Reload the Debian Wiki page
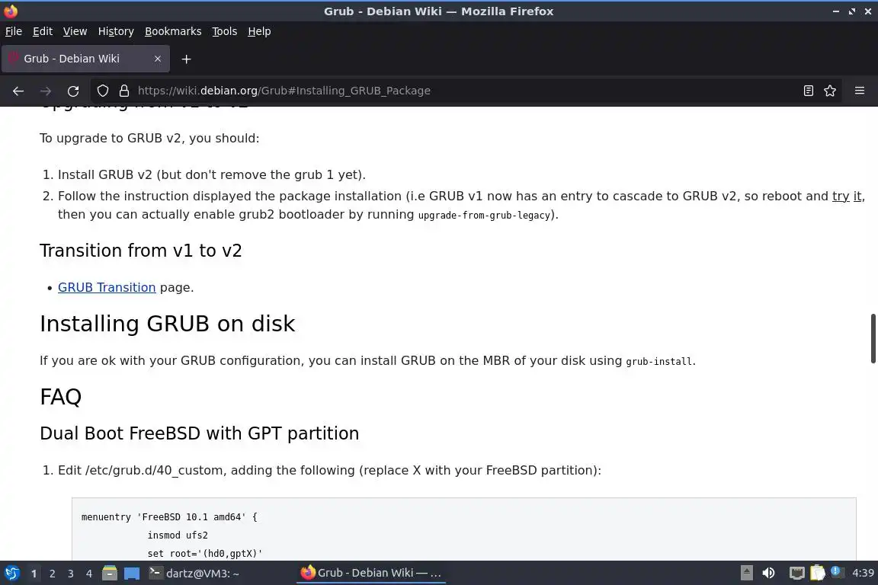This screenshot has width=878, height=585. point(73,91)
